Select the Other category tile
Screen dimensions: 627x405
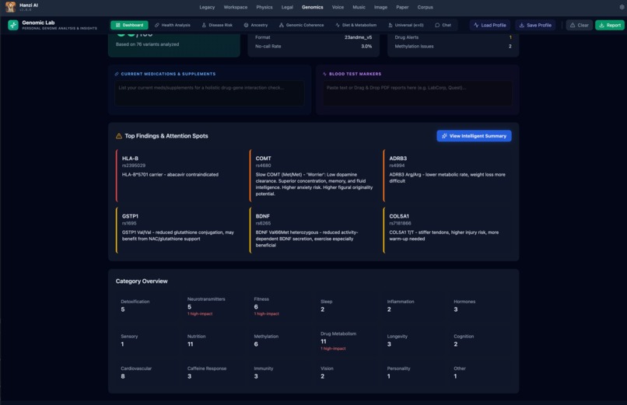[x=480, y=372]
